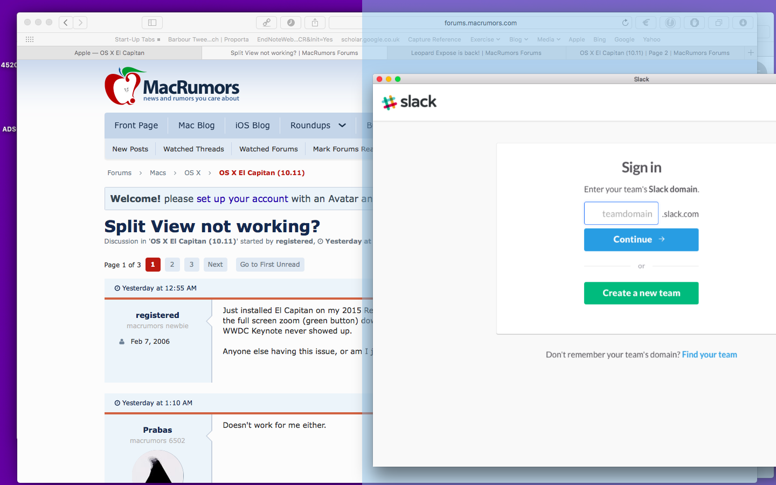This screenshot has width=776, height=485.
Task: Go forward with Safari's forward arrow
Action: point(80,23)
